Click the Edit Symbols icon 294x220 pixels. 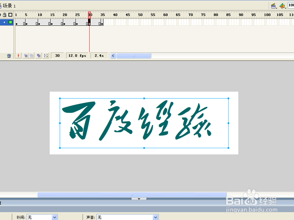(x=282, y=6)
